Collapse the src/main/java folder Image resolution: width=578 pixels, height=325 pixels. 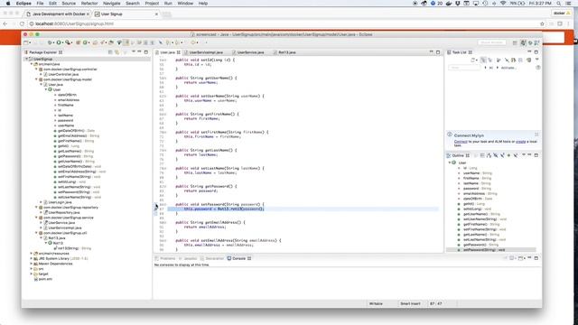click(x=32, y=64)
